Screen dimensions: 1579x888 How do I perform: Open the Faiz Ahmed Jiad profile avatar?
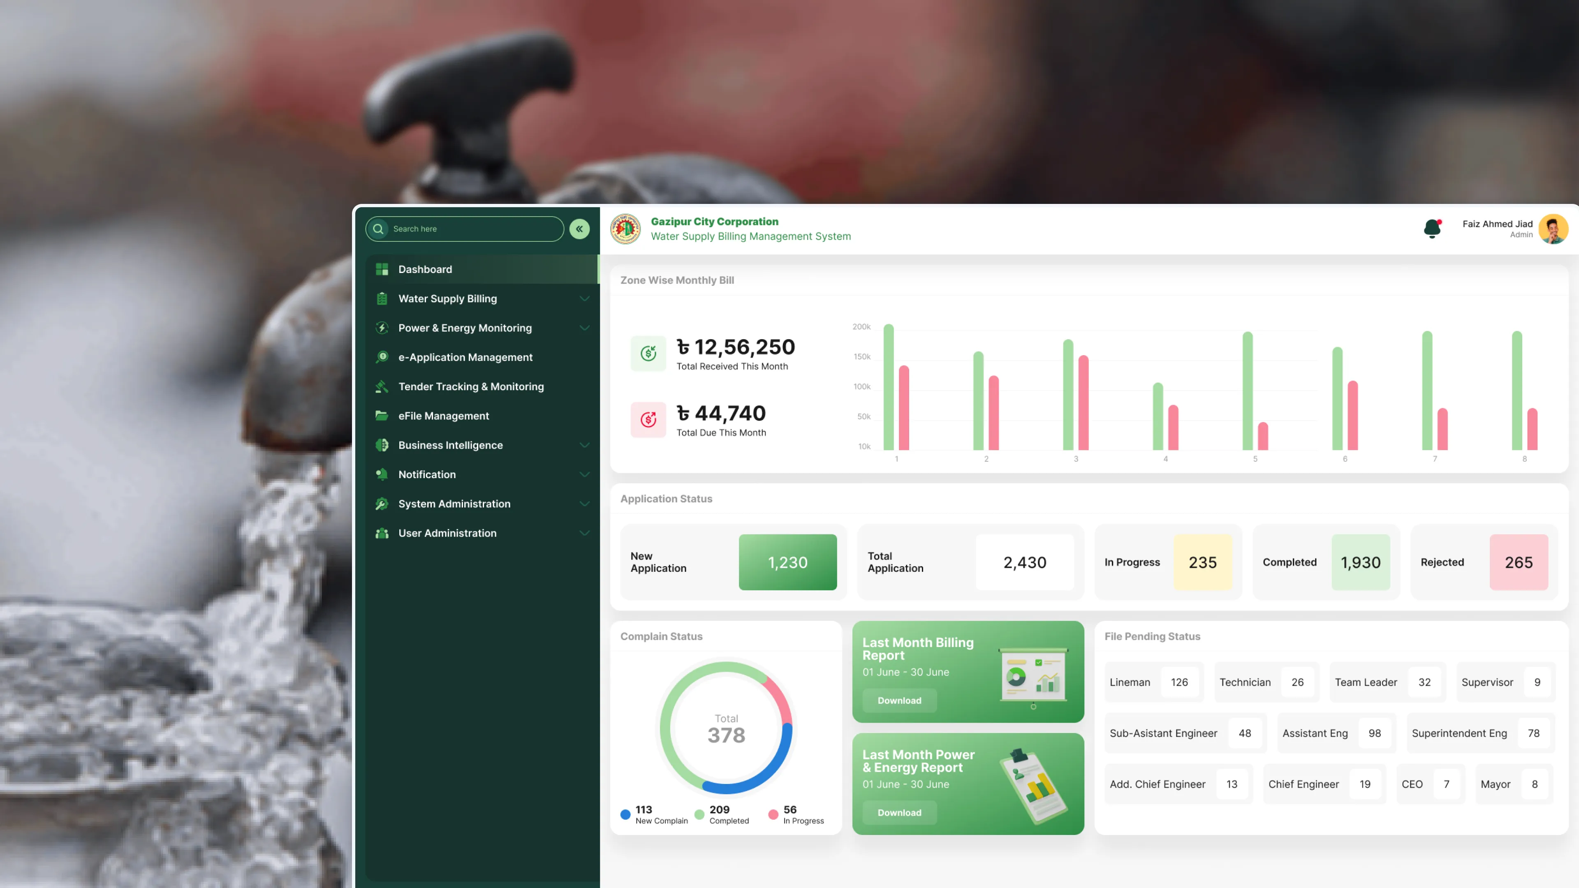pos(1553,229)
